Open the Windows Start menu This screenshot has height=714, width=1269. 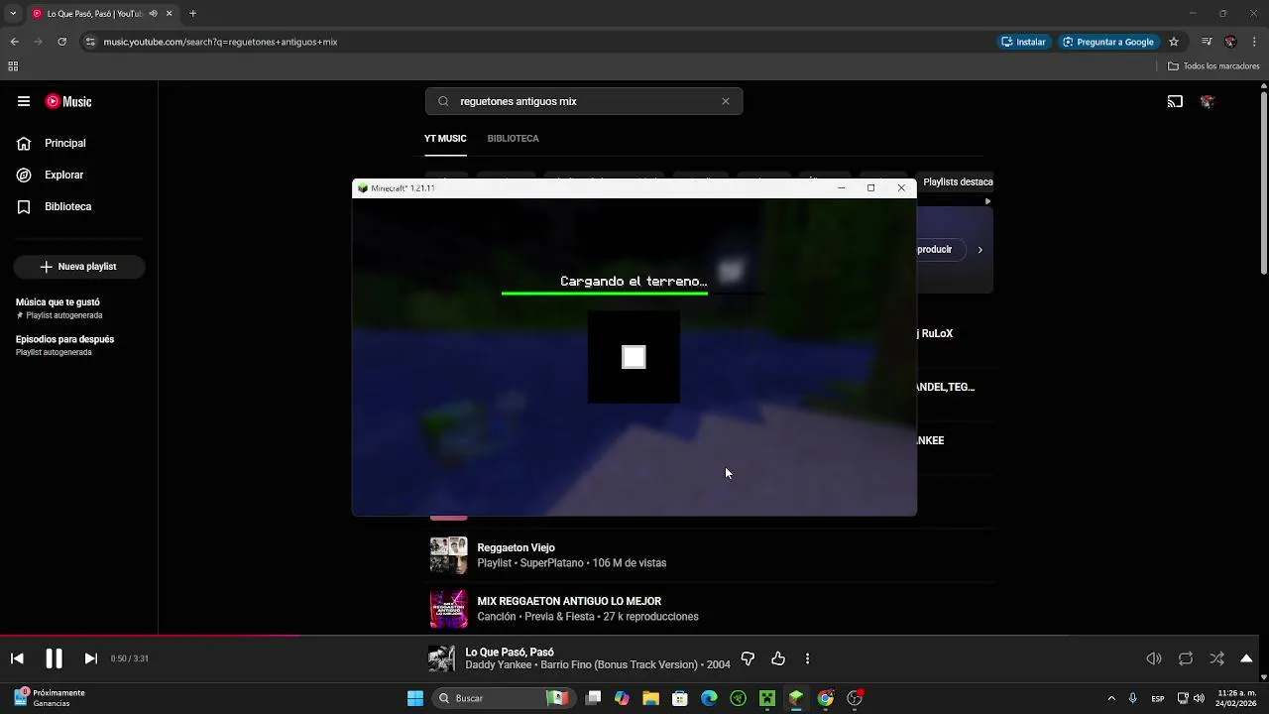415,698
